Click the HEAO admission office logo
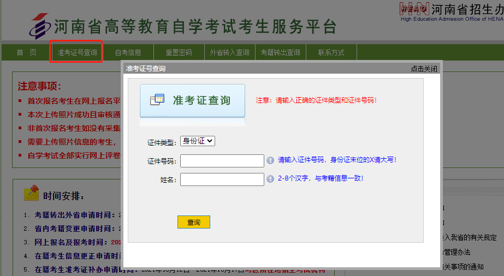The image size is (504, 276). point(414,8)
